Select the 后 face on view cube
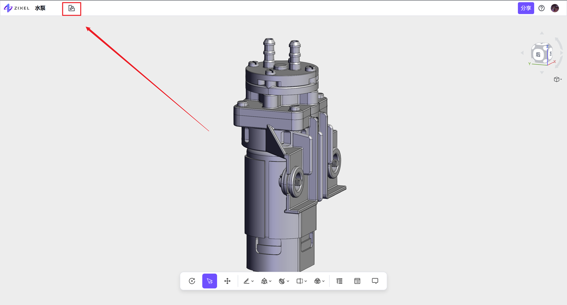567x305 pixels. [538, 55]
